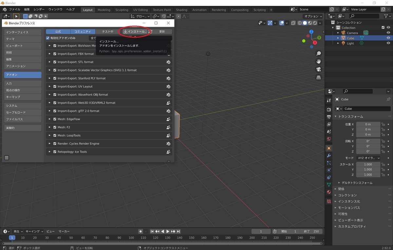The image size is (393, 250).
Task: Disable the Mesh: F2 addon
Action: 55,127
